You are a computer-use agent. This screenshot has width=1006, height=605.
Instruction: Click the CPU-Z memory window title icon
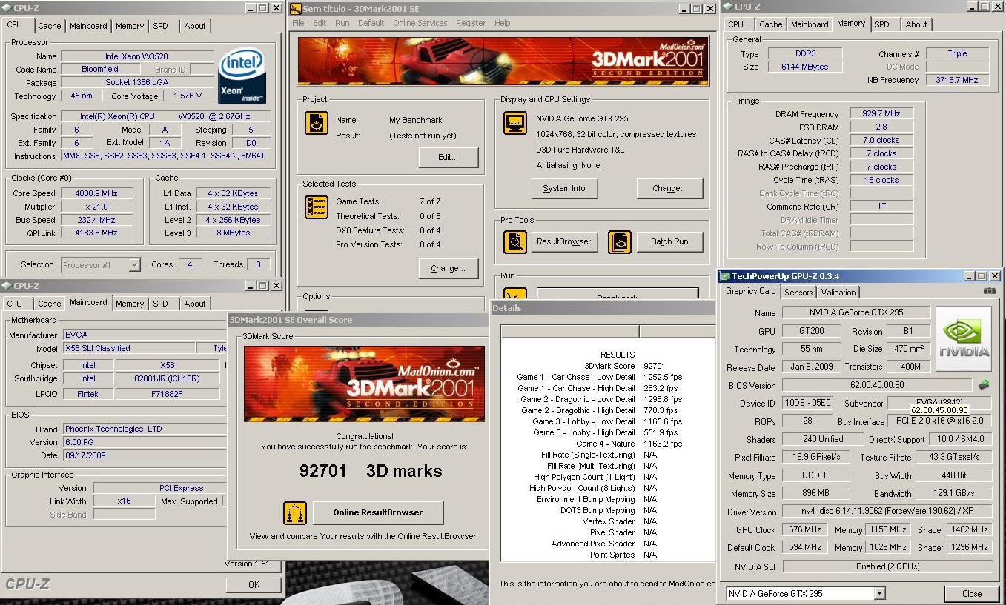727,7
